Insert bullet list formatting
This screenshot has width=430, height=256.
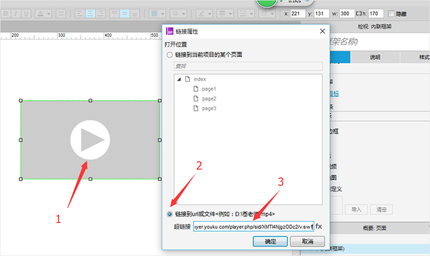pos(60,13)
